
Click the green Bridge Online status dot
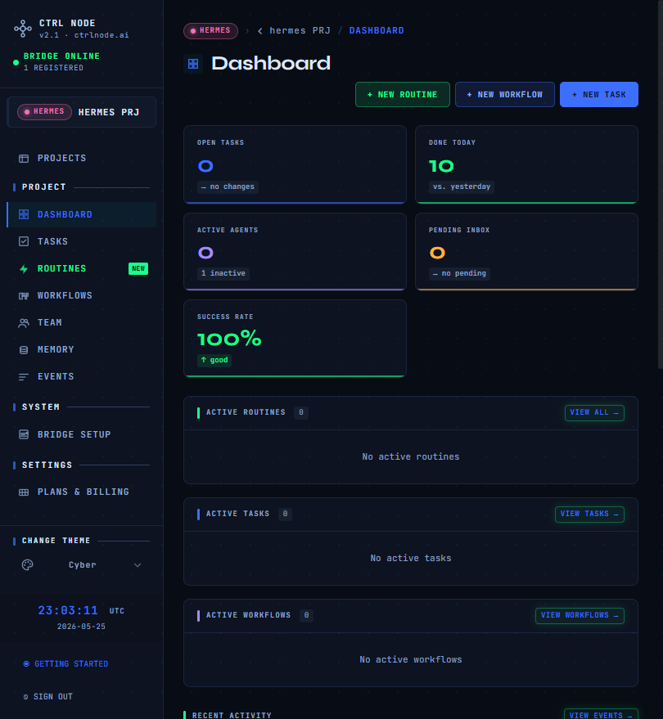click(x=16, y=62)
